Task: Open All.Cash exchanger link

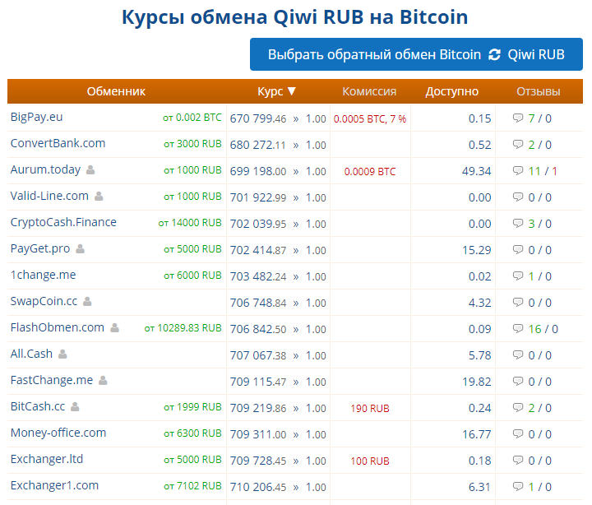Action: [x=31, y=354]
